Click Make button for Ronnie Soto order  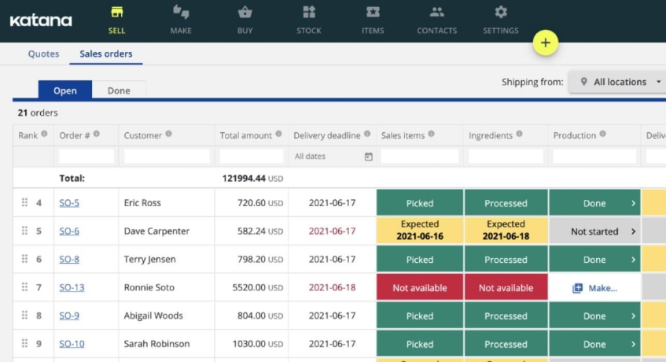[594, 288]
